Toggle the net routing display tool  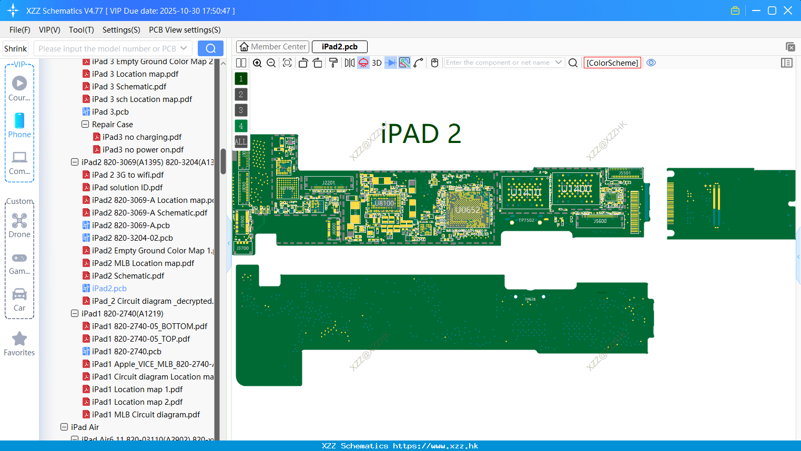pyautogui.click(x=404, y=63)
